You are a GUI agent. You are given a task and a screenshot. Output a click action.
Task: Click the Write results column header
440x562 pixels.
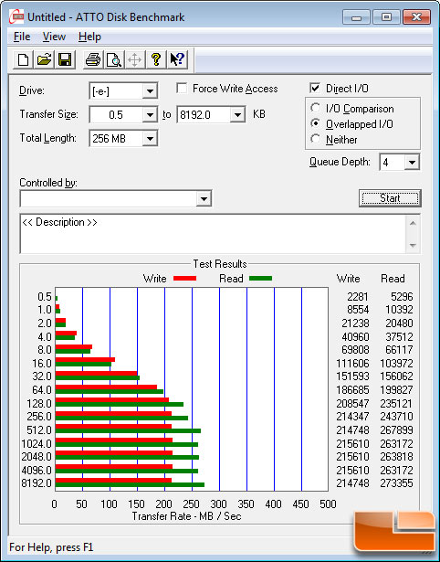pos(348,279)
